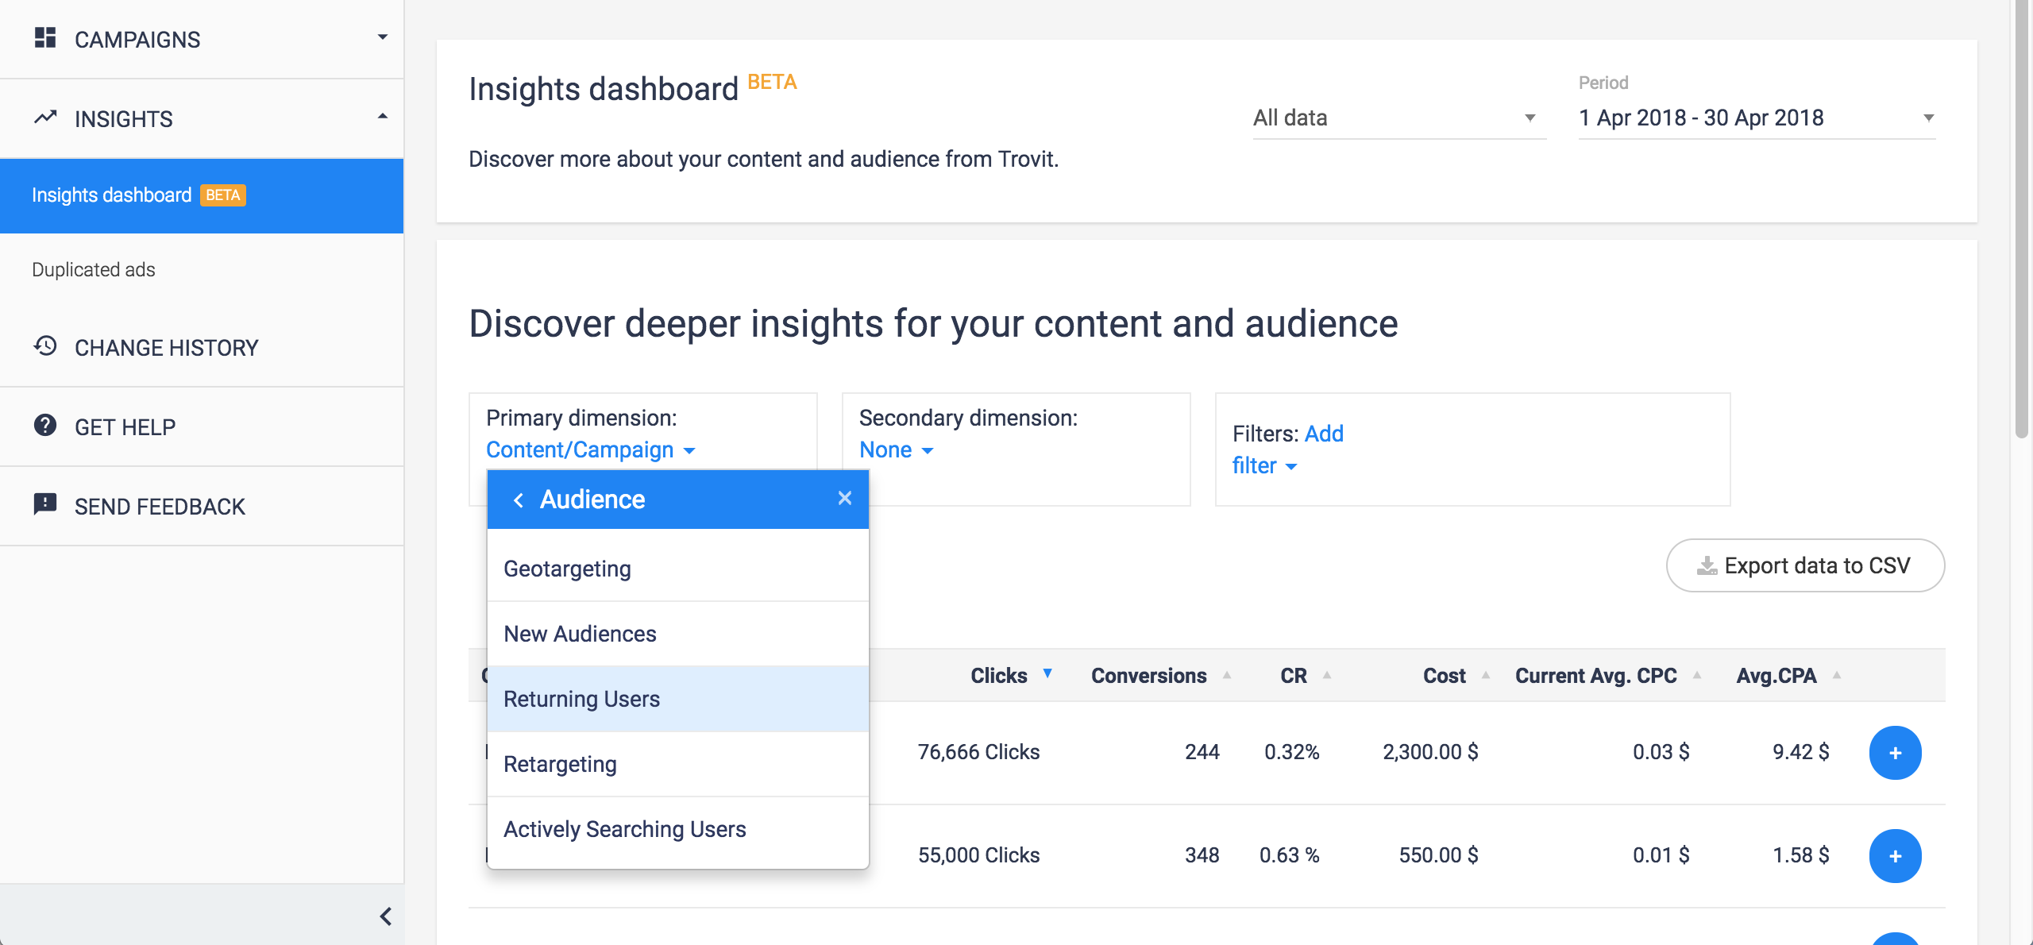Sort table by Clicks column

(x=999, y=675)
